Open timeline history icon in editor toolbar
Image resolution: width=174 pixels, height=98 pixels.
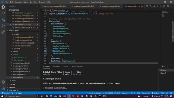pos(147,6)
